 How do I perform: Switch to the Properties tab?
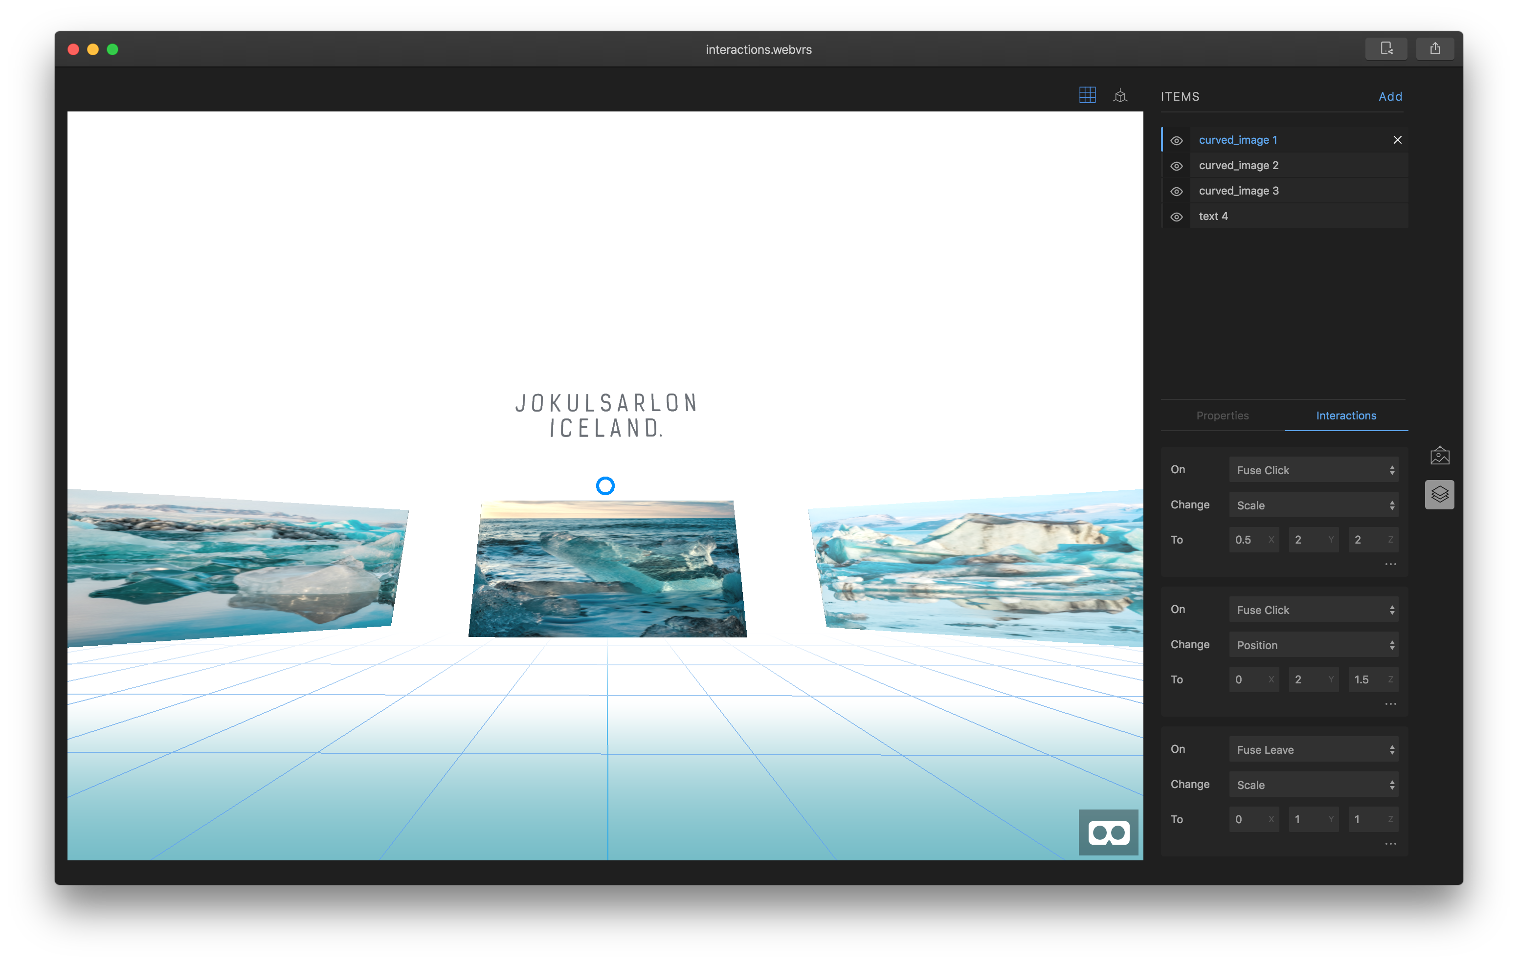coord(1222,416)
